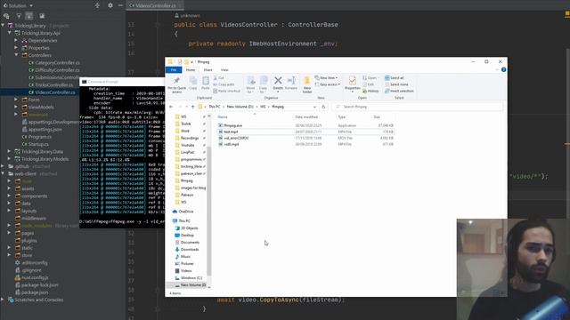This screenshot has width=570, height=320.
Task: Go back with Explorer back arrow
Action: click(171, 107)
